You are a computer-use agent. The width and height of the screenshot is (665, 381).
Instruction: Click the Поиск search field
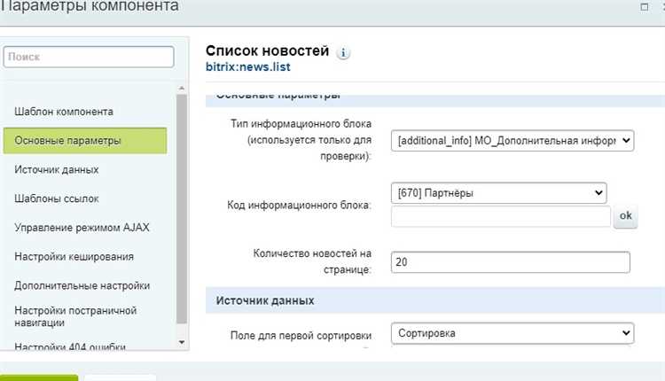pos(89,57)
